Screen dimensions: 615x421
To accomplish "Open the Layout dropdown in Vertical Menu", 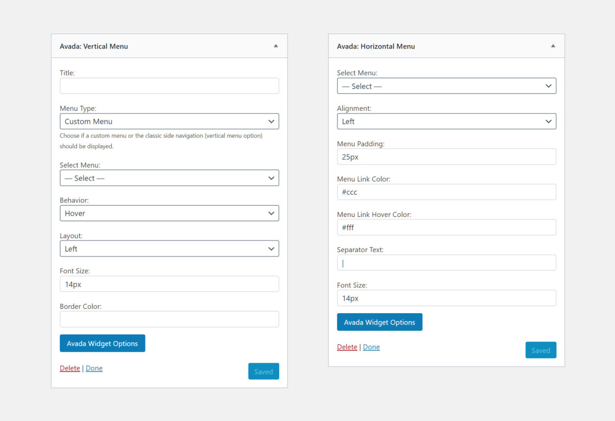I will coord(169,249).
